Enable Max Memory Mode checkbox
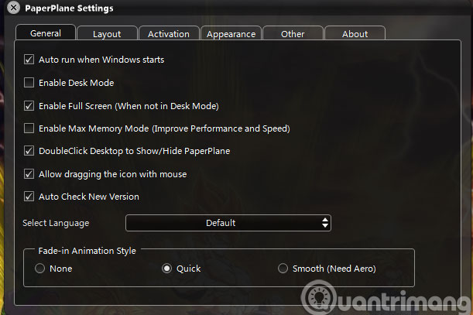The image size is (473, 315). [29, 128]
